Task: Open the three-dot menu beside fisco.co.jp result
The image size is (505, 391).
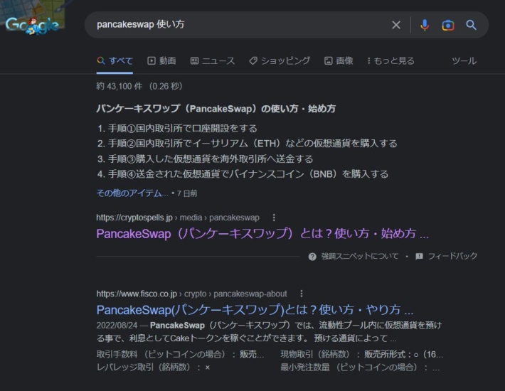Action: [302, 294]
